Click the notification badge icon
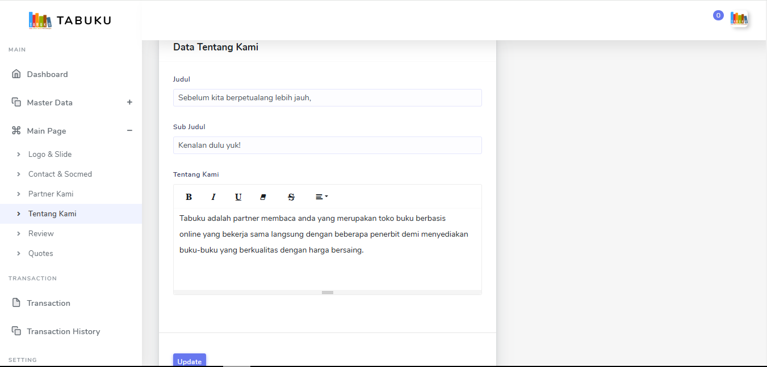Screen dimensions: 767x367 [x=718, y=16]
